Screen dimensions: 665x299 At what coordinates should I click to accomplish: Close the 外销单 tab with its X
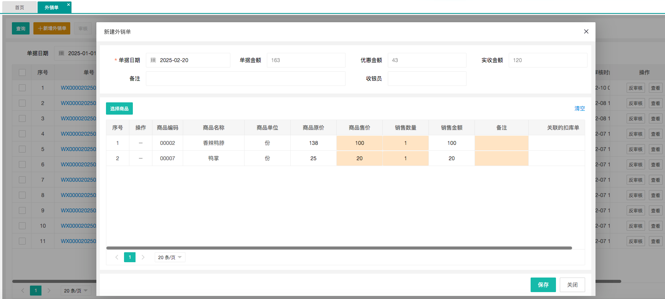pyautogui.click(x=68, y=5)
